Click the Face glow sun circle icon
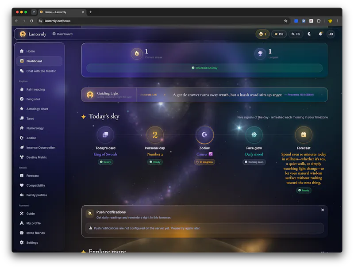This screenshot has width=354, height=268. 254,135
